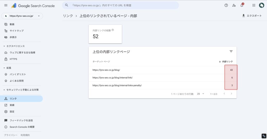
Task: Click help icon beside 内部リンクの総数
Action: tap(113, 30)
